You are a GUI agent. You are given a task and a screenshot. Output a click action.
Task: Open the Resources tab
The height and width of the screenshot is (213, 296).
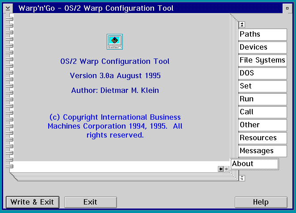coord(263,138)
